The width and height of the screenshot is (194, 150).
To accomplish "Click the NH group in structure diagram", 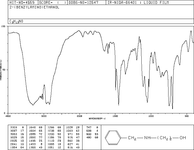I will pyautogui.click(x=147, y=138).
